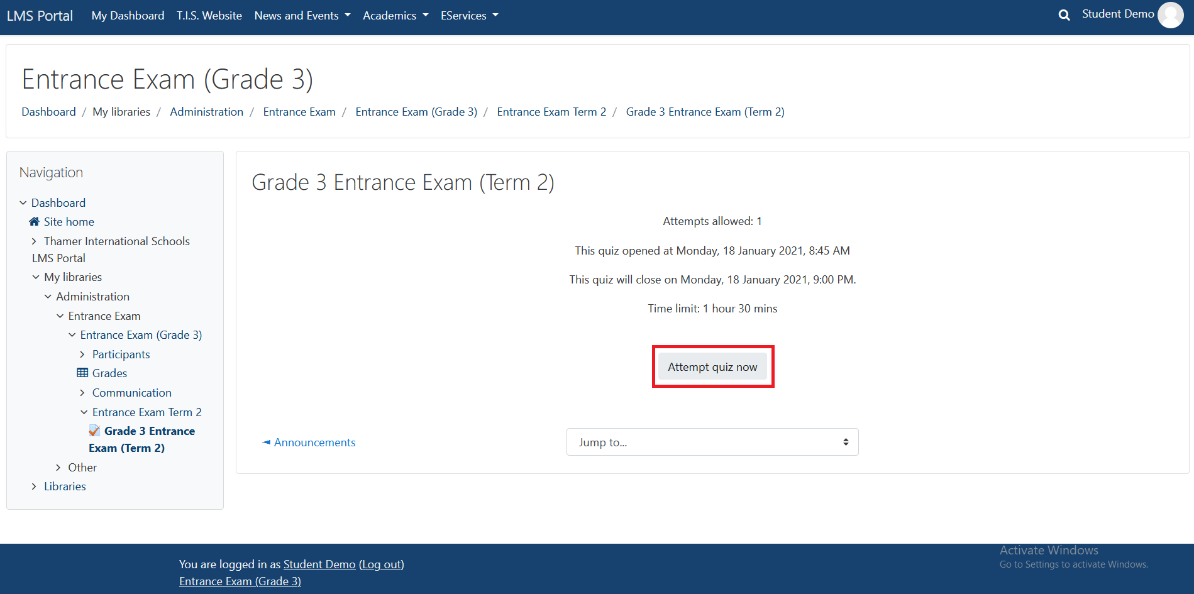Collapse the Entrance Exam tree chevron
The height and width of the screenshot is (594, 1194).
pyautogui.click(x=60, y=316)
